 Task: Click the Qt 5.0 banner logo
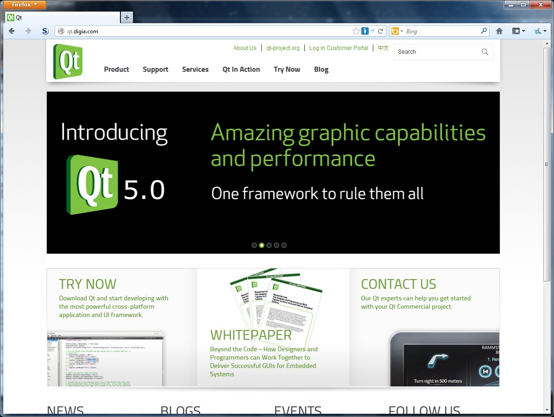[92, 185]
